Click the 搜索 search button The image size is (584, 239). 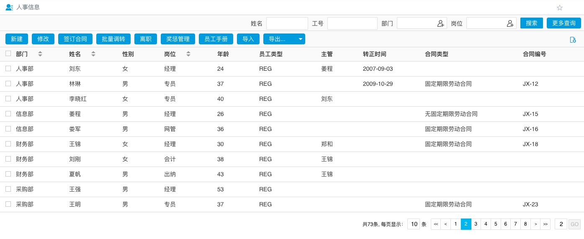coord(531,23)
